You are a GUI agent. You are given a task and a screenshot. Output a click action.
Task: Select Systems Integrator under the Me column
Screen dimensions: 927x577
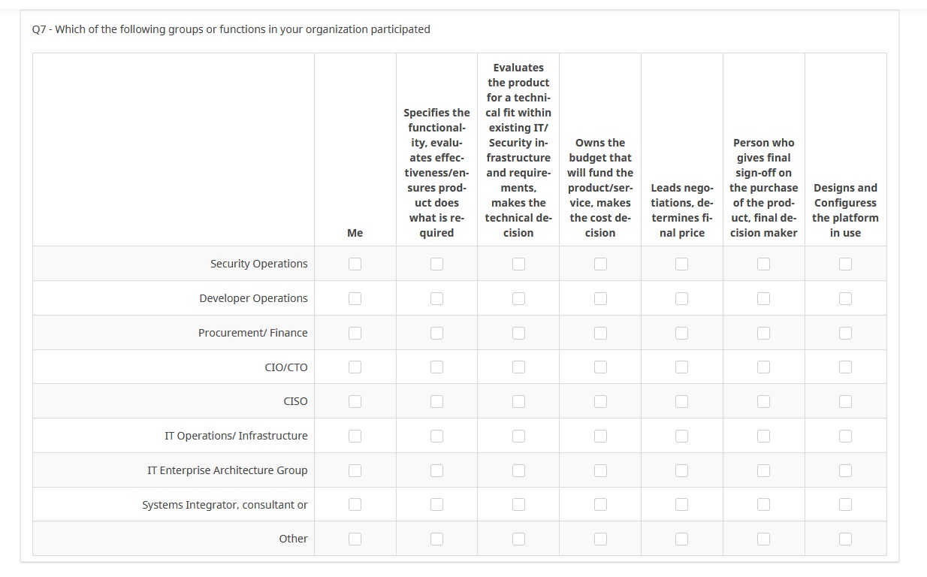coord(355,505)
